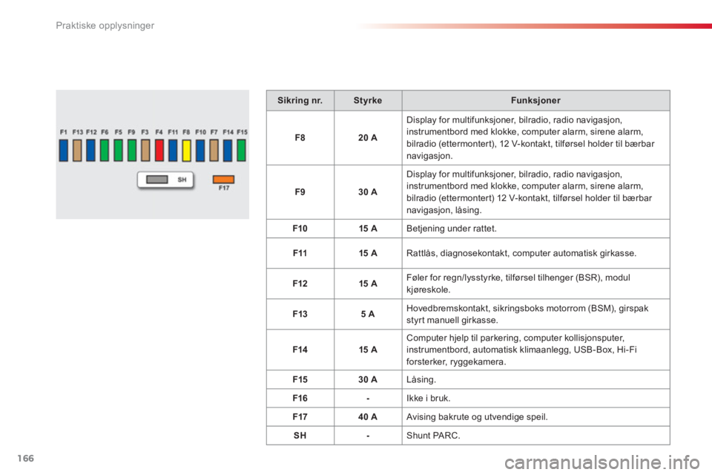Viewport: 712px width, 475px height.
Task: Select the tan F13 fuse
Action: coord(77,151)
